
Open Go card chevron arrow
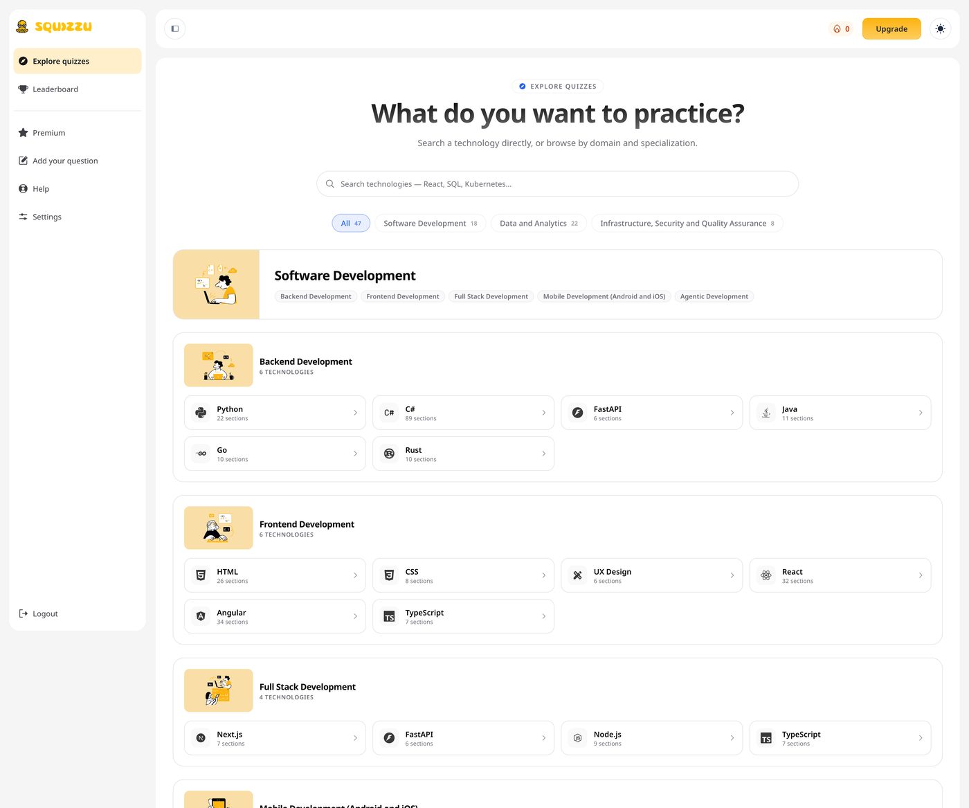pyautogui.click(x=356, y=454)
